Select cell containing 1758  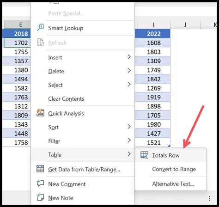click(17, 142)
